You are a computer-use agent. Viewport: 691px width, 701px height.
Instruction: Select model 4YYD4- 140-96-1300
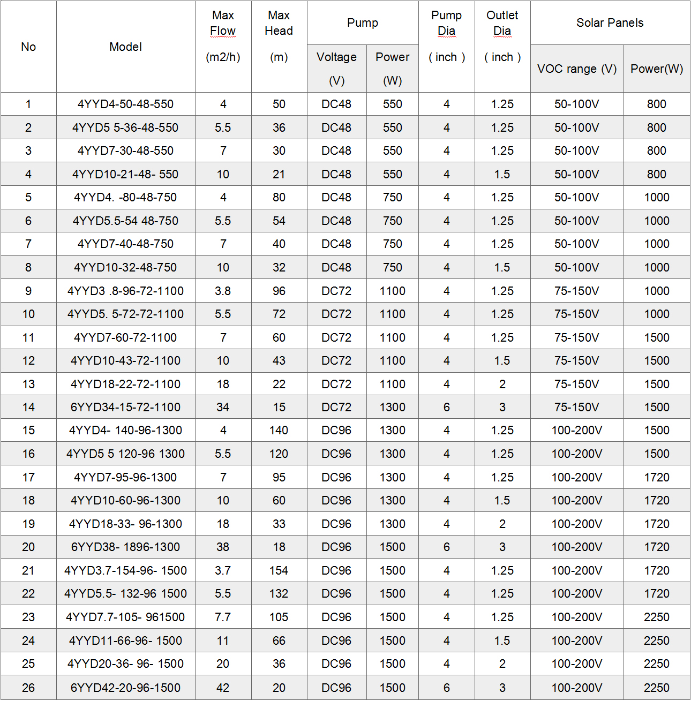coord(125,431)
